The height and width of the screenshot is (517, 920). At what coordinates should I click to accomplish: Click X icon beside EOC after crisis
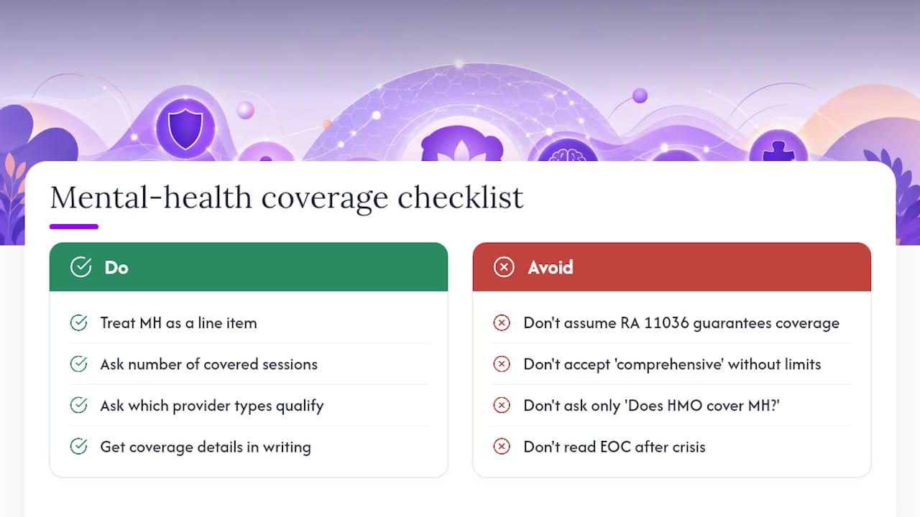tap(502, 447)
